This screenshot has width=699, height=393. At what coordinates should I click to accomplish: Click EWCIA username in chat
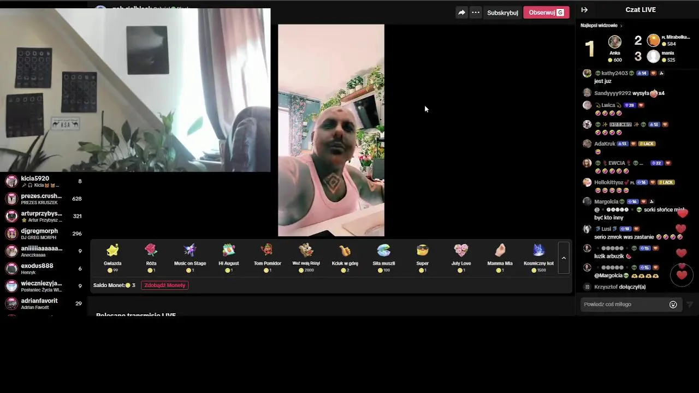point(617,163)
